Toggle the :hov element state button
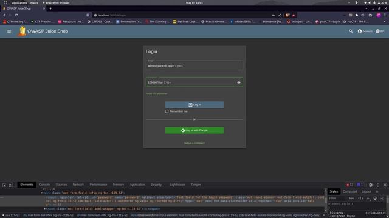Image resolution: width=389 pixels, height=218 pixels. 351,199
